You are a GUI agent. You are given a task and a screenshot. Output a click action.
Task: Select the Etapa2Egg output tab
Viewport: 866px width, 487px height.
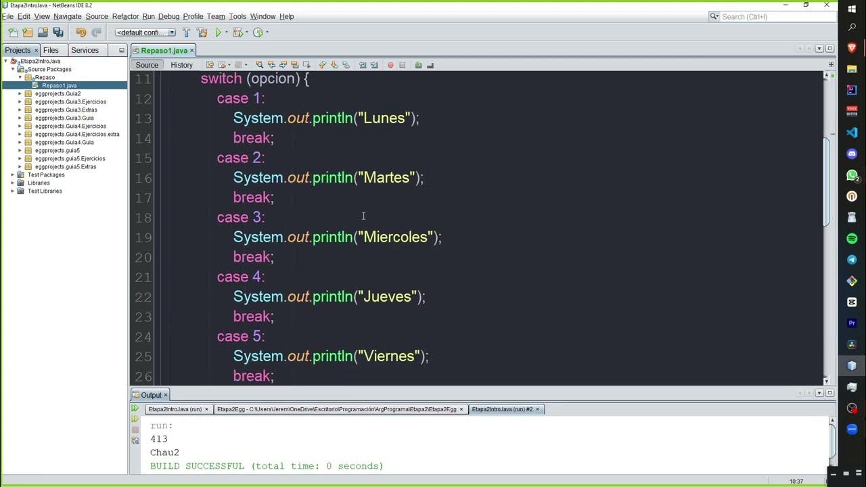[340, 409]
